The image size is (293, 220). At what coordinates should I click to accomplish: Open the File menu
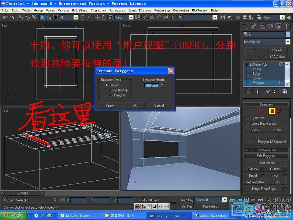point(5,11)
